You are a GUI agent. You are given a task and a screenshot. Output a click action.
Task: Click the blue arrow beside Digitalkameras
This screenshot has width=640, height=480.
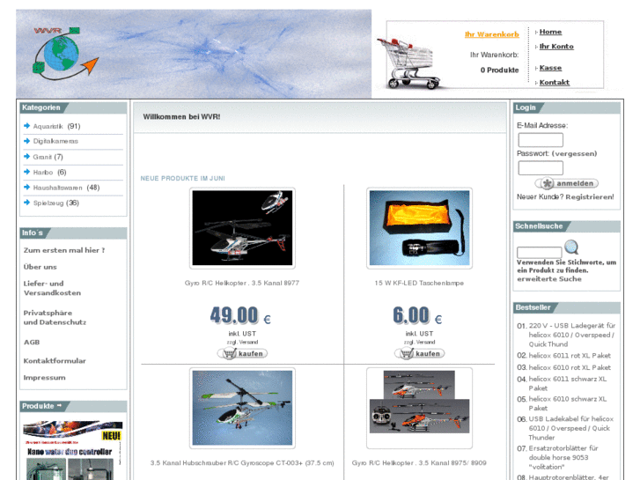pos(27,141)
